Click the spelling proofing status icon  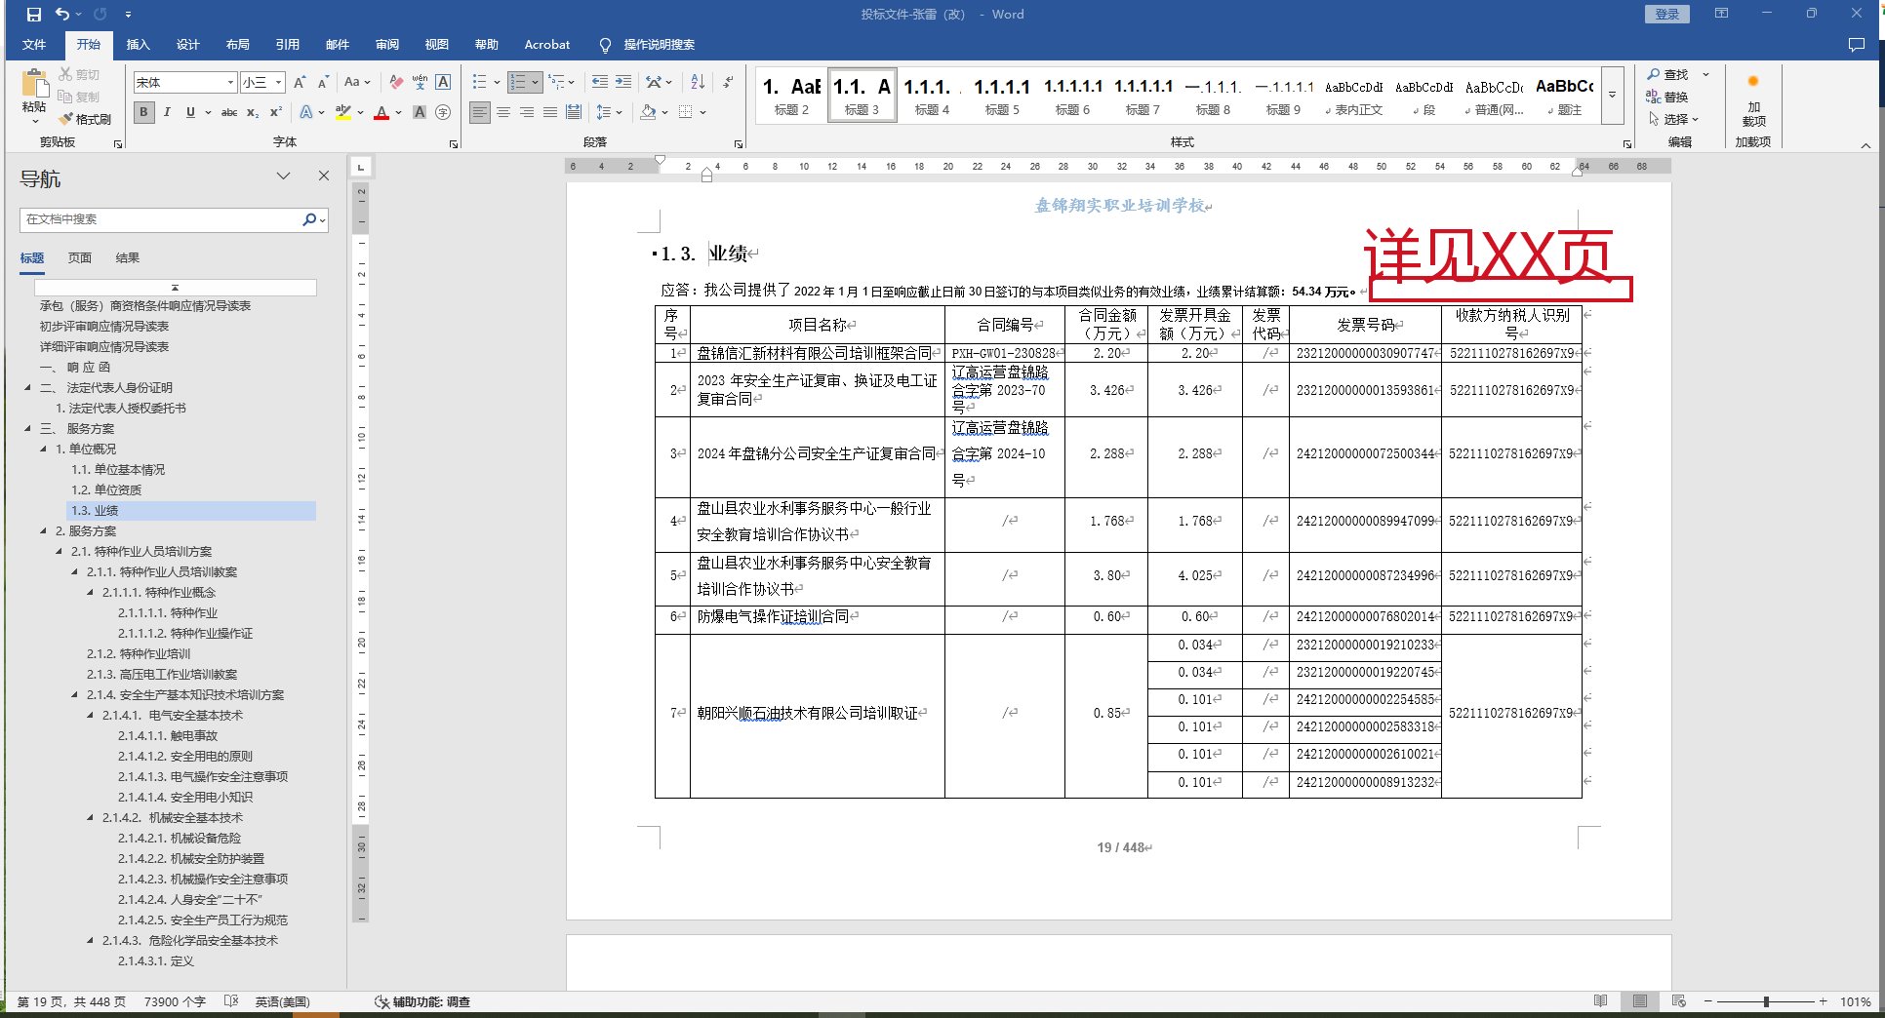pos(231,1001)
